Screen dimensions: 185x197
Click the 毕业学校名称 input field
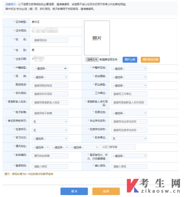click(x=129, y=121)
